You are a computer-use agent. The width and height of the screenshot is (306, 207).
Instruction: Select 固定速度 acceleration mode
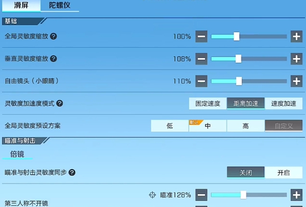point(208,103)
